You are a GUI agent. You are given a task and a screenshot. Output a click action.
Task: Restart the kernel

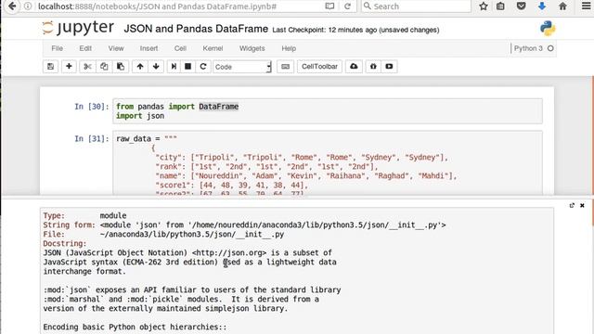click(203, 67)
